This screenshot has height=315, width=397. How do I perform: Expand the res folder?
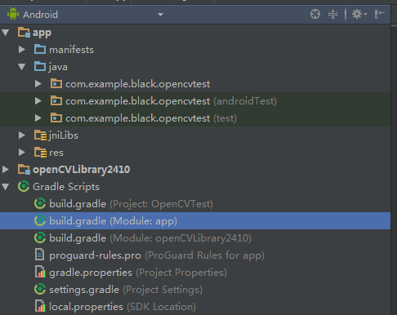tap(22, 153)
